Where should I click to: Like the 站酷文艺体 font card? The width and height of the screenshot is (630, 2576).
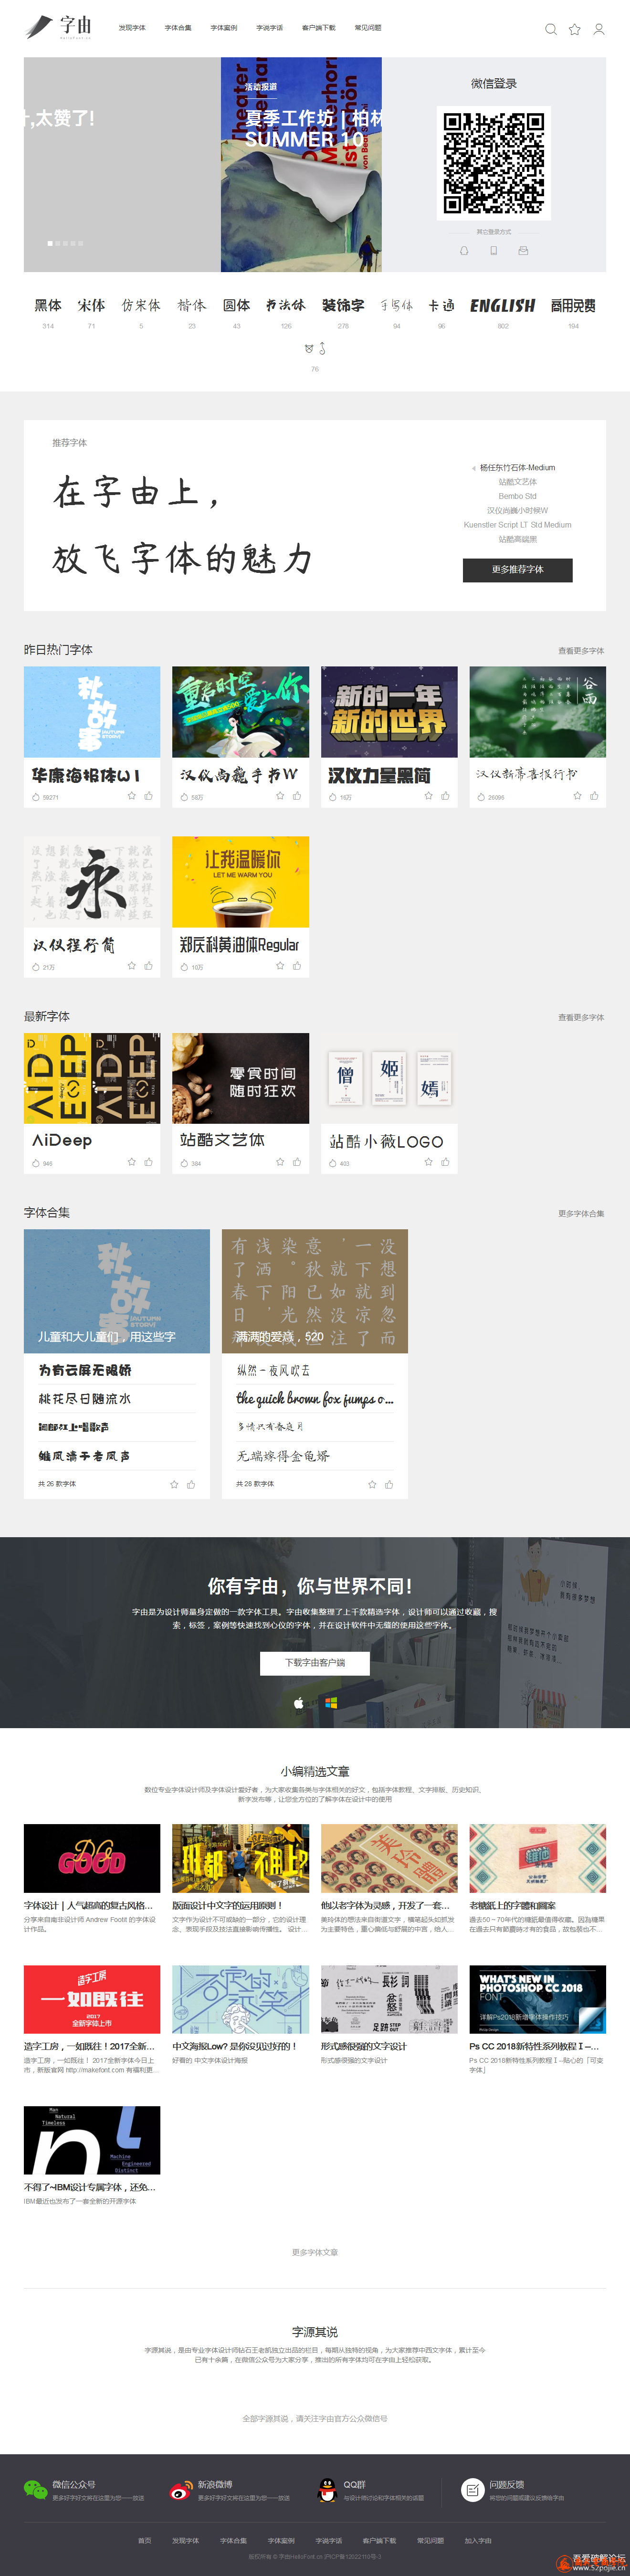(x=297, y=1162)
